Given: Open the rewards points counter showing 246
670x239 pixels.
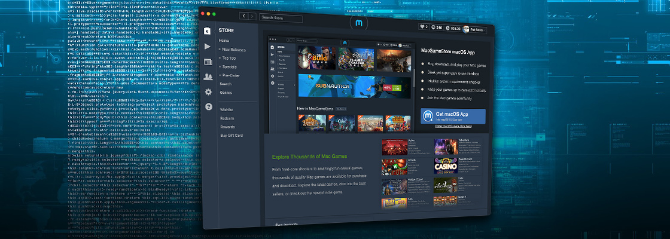Looking at the screenshot, I should click(x=436, y=27).
